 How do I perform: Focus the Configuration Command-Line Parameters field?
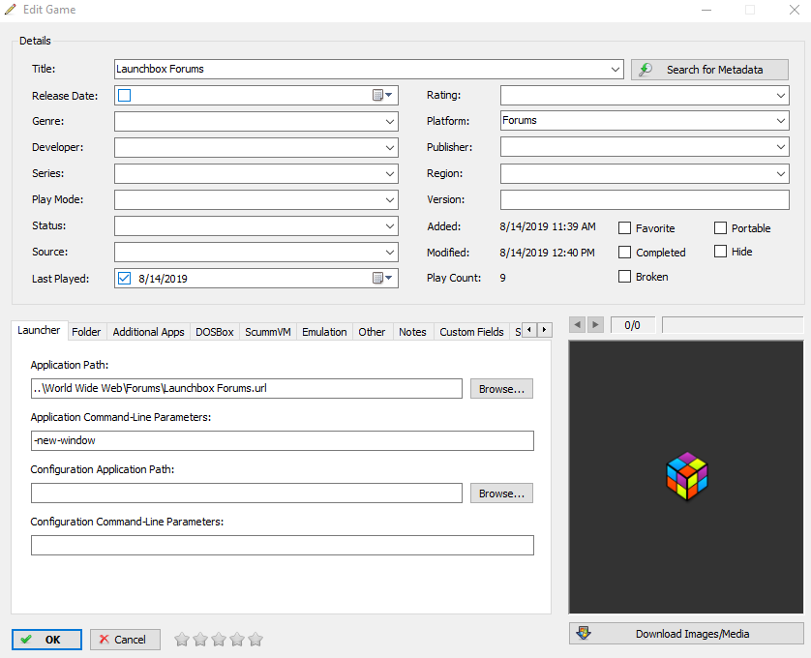283,545
